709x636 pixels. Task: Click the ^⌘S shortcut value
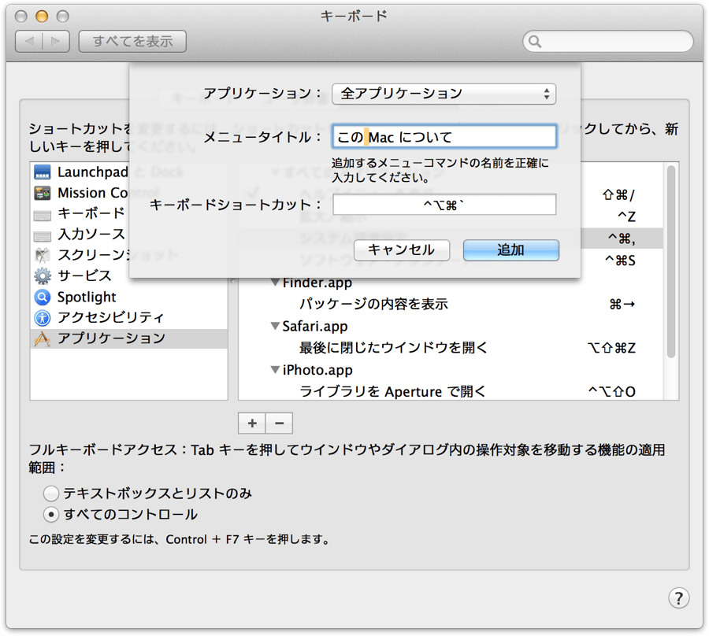[621, 261]
